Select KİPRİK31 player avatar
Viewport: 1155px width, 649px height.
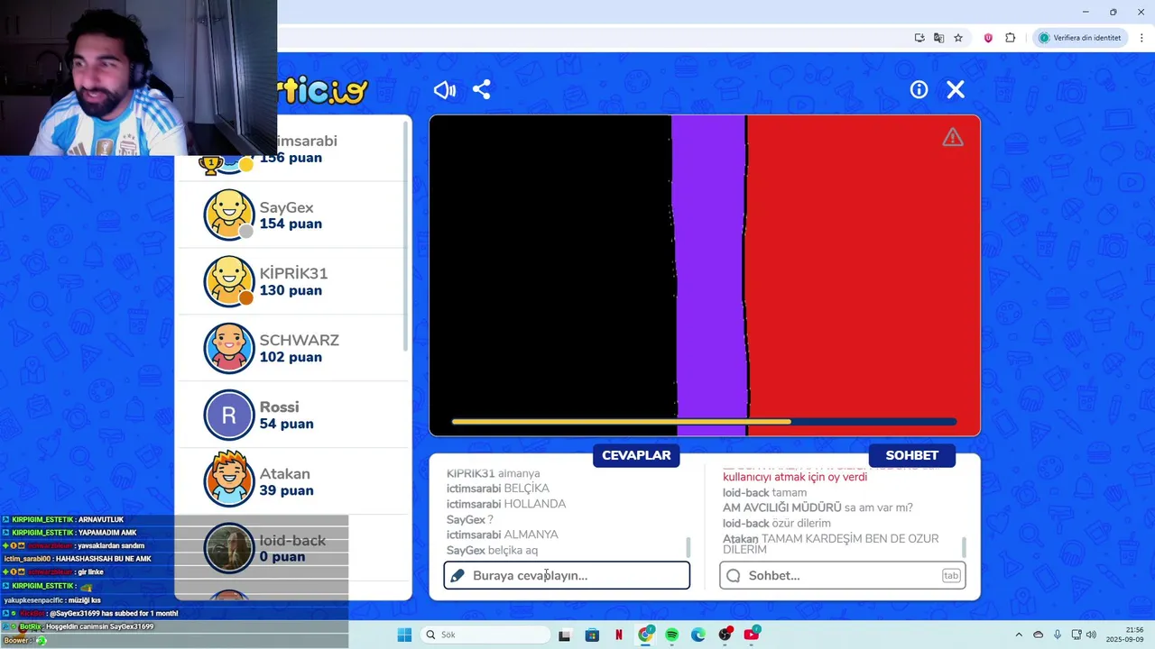(229, 281)
